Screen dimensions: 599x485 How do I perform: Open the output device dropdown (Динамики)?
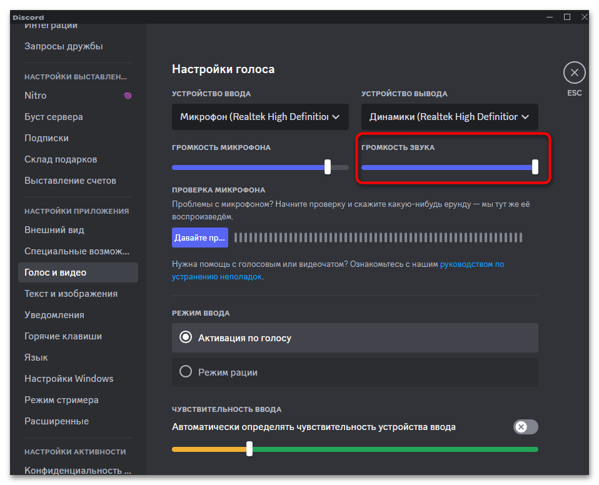tap(450, 117)
